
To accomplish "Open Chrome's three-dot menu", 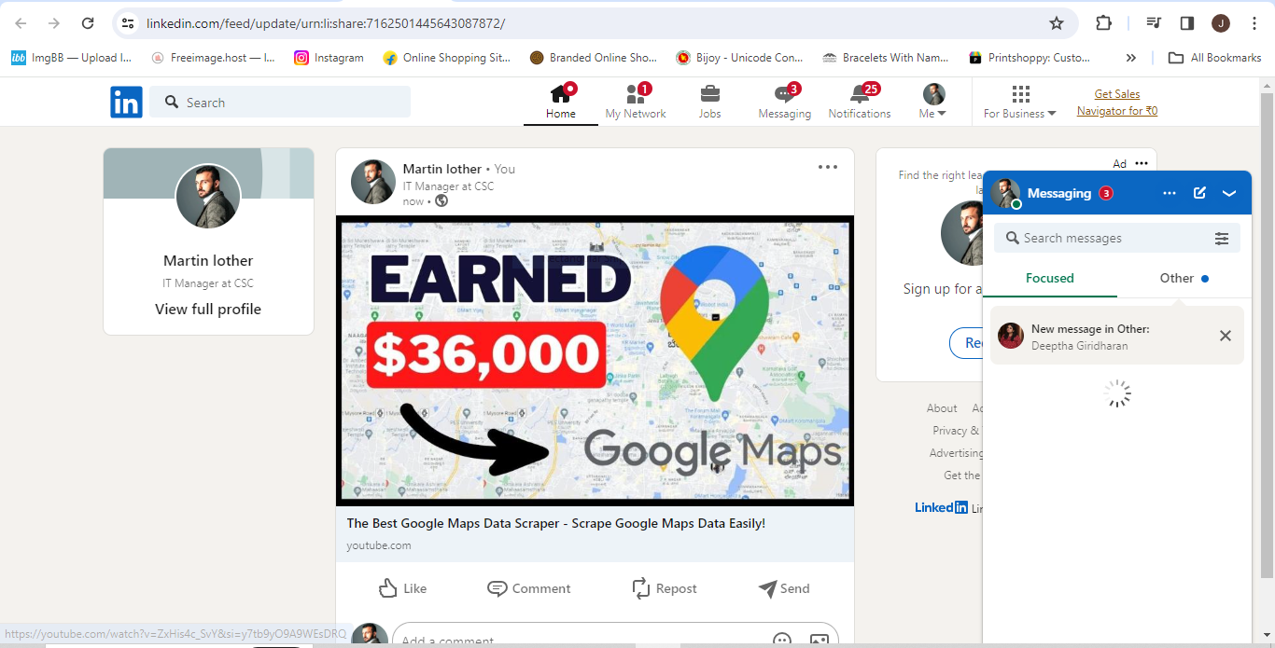I will coord(1254,23).
